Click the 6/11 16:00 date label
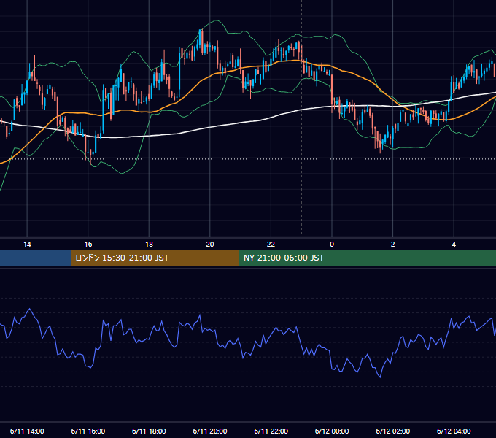This screenshot has height=438, width=496. point(88,431)
